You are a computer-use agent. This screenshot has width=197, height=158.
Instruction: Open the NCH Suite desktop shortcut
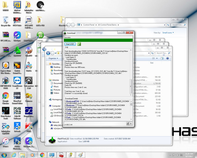17,21
